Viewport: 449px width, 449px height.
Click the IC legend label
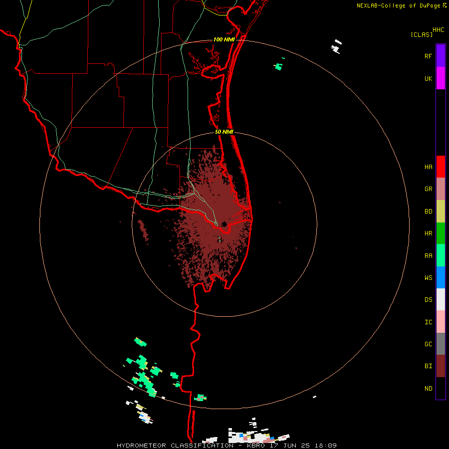point(428,322)
